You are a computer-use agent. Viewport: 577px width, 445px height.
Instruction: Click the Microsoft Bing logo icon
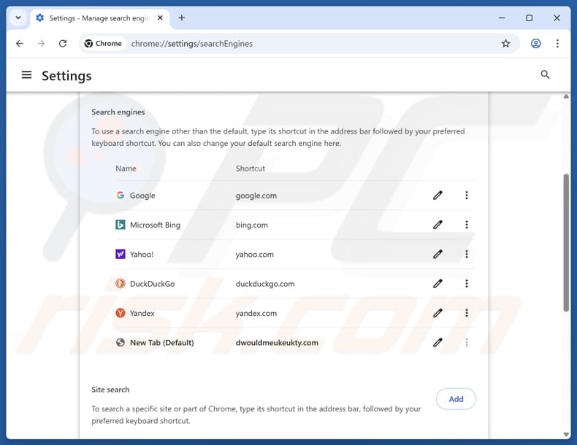point(121,225)
